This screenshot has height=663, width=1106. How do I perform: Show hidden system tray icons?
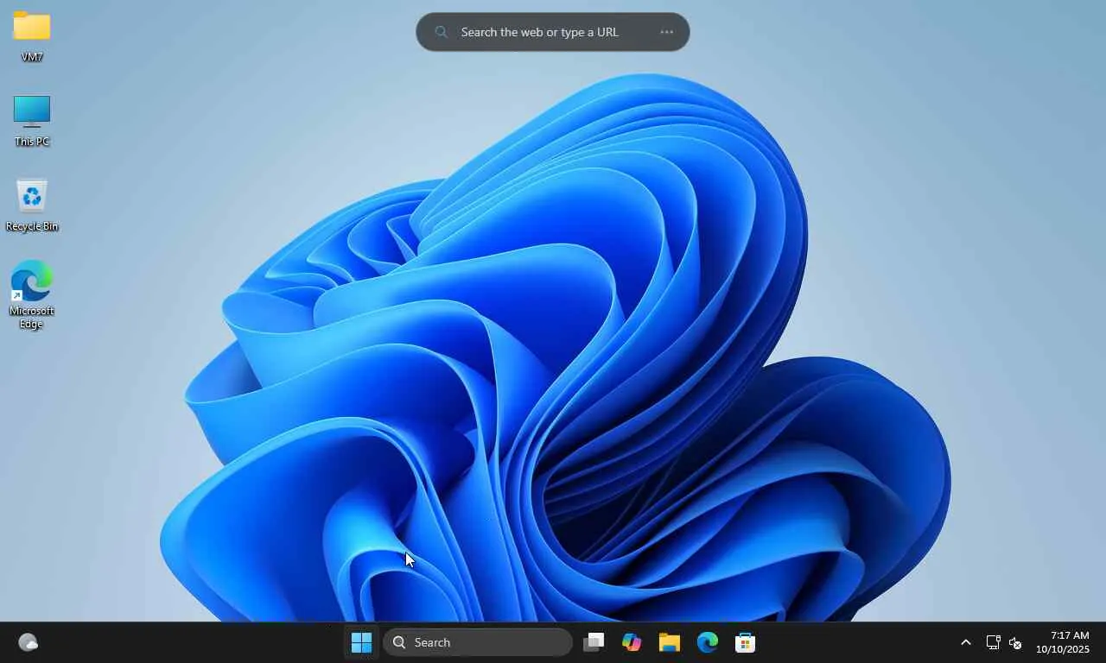[x=966, y=642]
